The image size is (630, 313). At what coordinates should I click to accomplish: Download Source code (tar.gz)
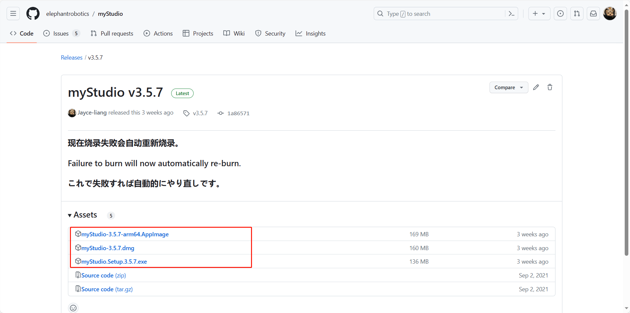[x=107, y=289]
